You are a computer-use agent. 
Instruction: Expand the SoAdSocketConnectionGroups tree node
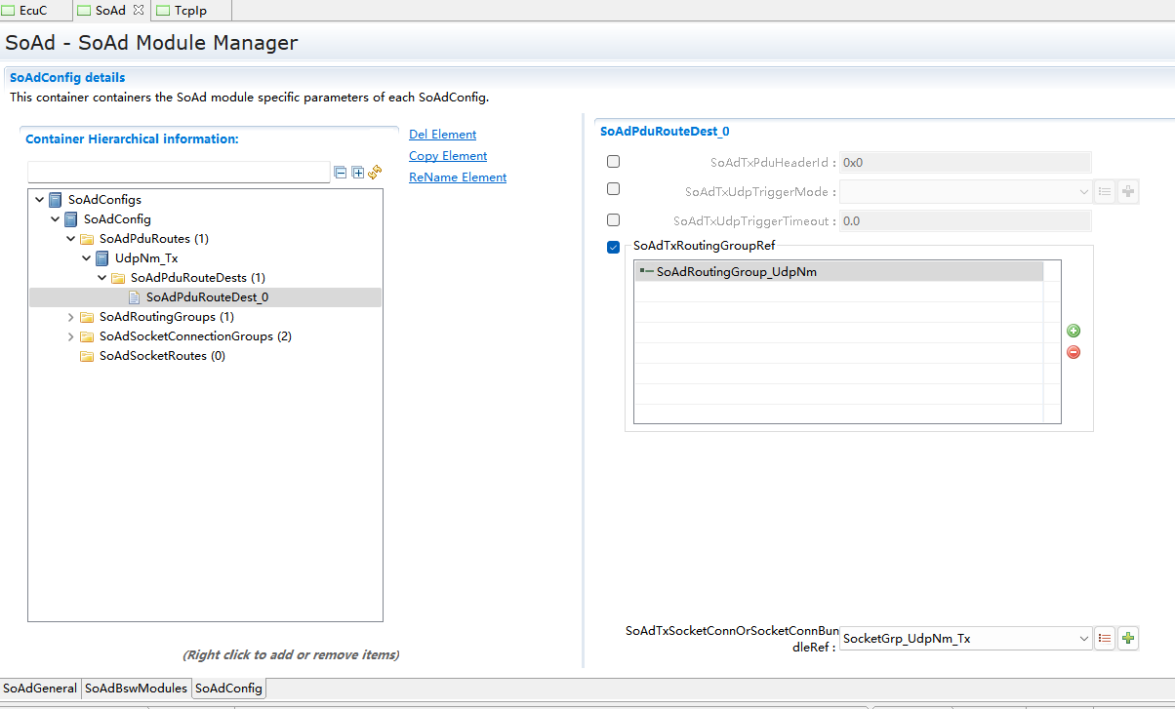[70, 336]
